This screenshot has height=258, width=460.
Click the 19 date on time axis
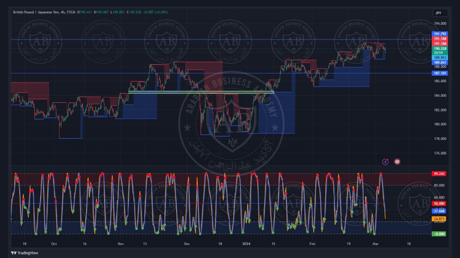click(349, 244)
